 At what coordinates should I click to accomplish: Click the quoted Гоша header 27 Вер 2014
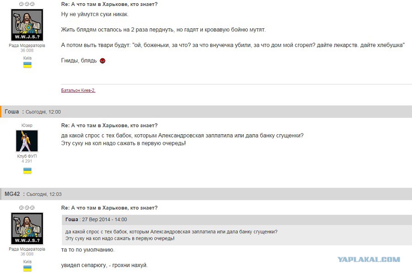(x=96, y=220)
